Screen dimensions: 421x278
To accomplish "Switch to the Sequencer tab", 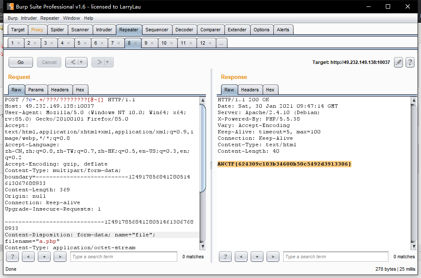I will pos(157,30).
